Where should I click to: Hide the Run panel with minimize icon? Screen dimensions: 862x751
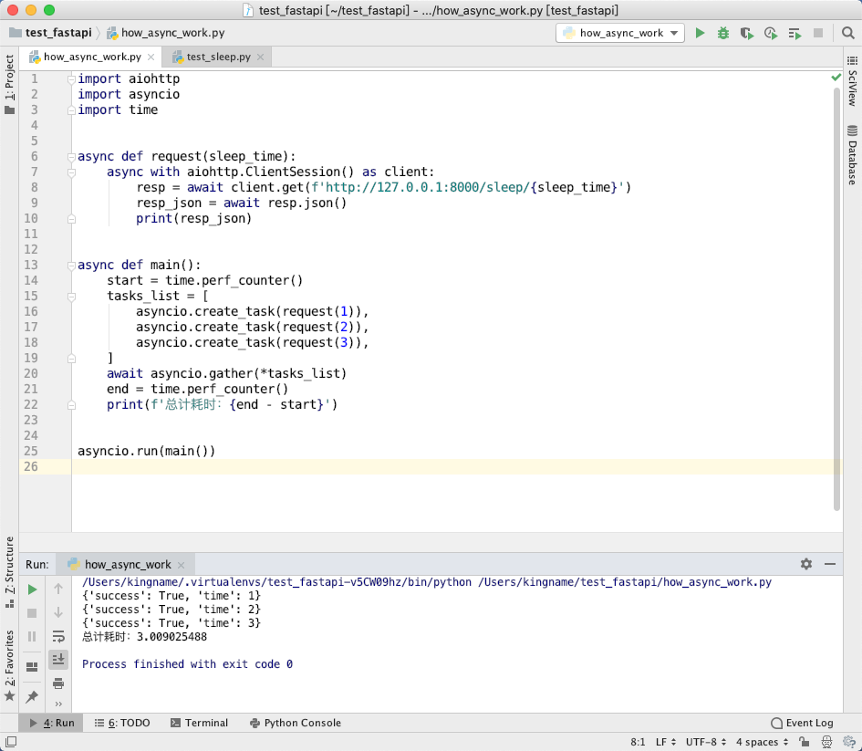point(830,564)
